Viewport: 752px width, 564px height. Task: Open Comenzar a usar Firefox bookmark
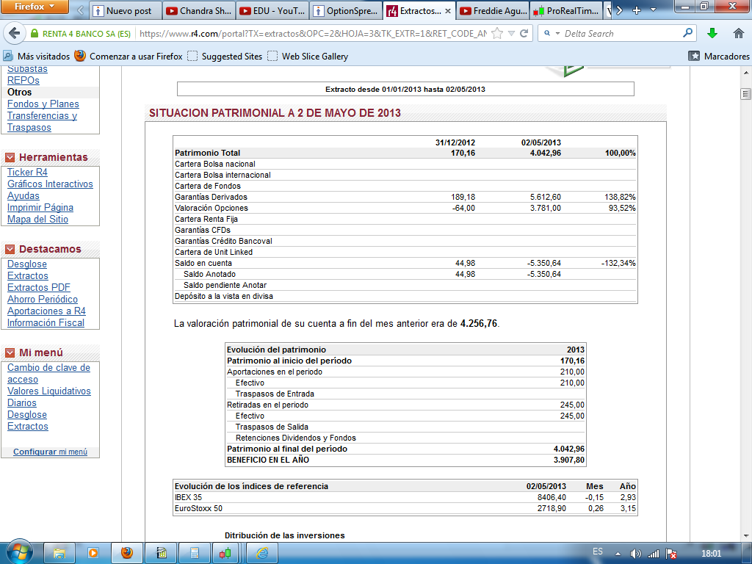click(129, 56)
